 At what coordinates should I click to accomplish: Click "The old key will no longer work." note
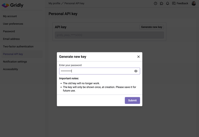81,83
